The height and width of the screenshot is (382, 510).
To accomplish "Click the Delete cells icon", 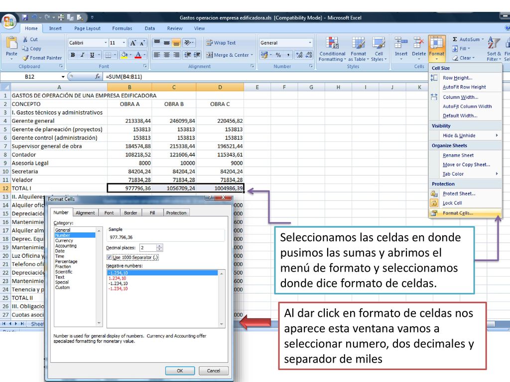I will tap(418, 44).
